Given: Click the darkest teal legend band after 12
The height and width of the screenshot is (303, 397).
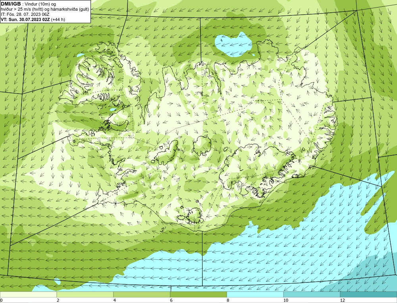Looking at the screenshot, I should pyautogui.click(x=369, y=294).
